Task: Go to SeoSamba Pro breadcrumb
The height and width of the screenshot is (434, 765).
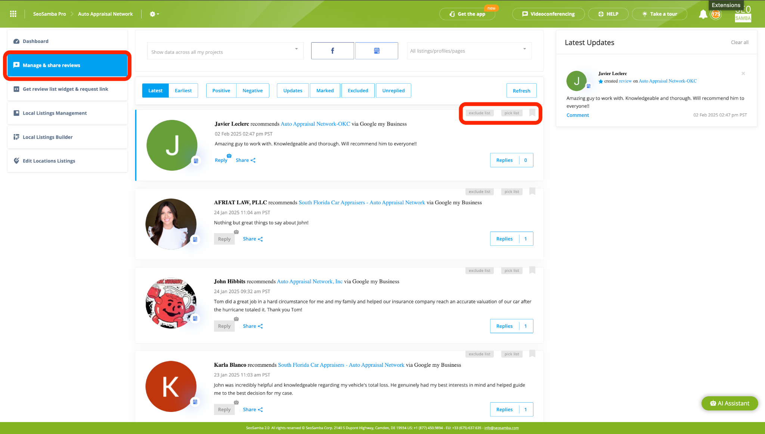Action: click(49, 14)
